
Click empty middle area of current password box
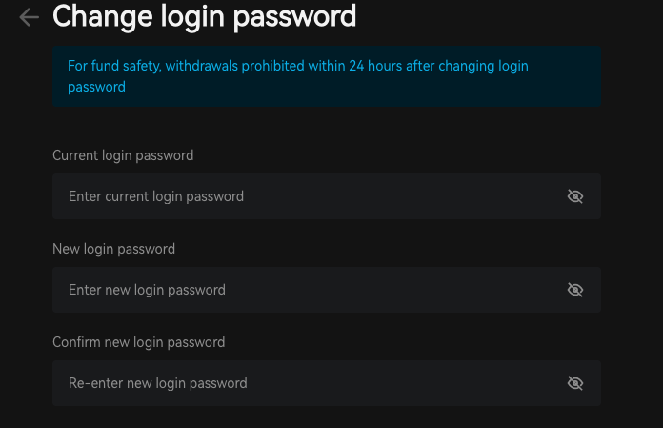click(x=402, y=196)
